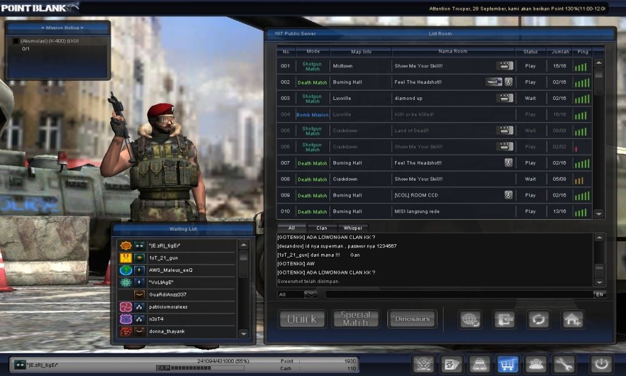
Task: Select room 001 map "Midtown"
Action: coord(343,66)
